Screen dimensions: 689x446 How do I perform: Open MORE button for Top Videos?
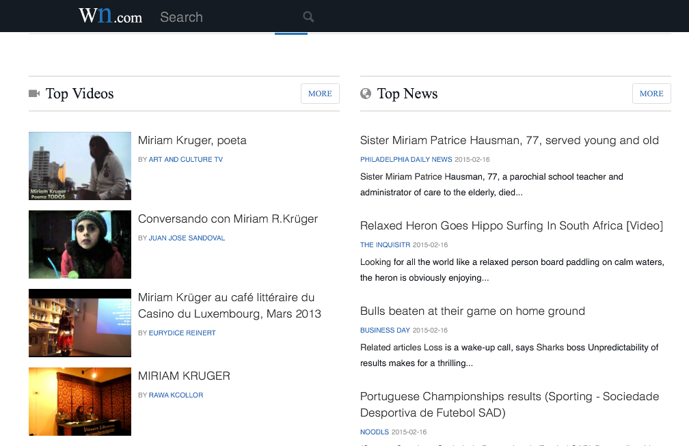tap(320, 94)
